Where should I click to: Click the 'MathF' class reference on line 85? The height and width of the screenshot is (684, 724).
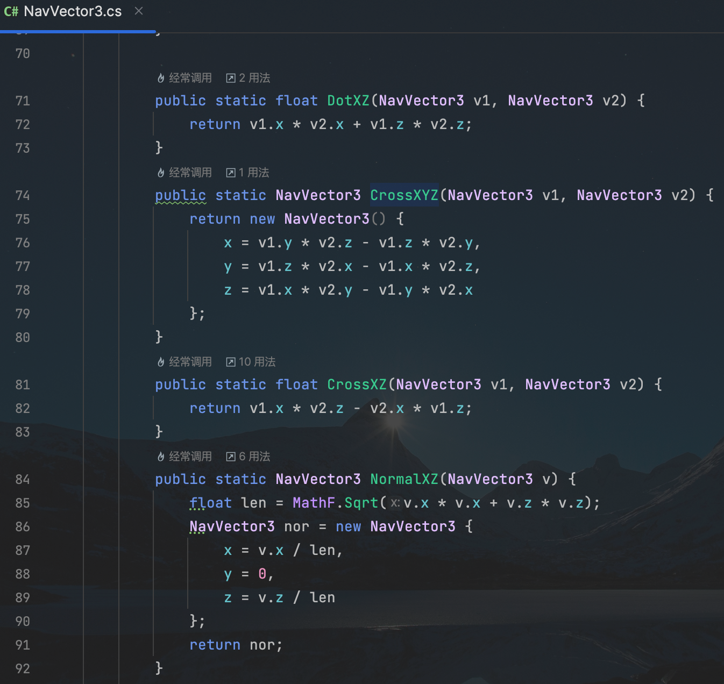point(314,503)
